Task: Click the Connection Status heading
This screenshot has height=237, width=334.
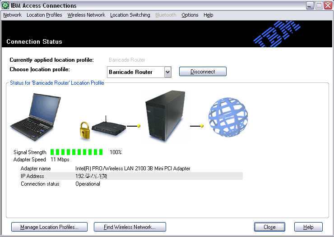Action: point(34,41)
